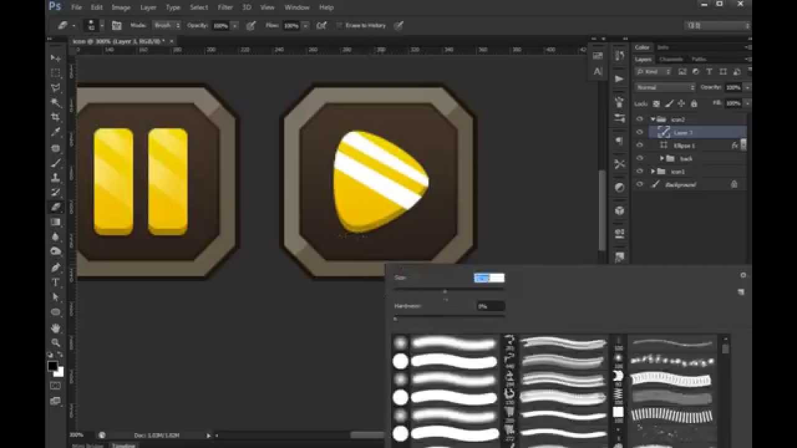The image size is (797, 448).
Task: Select the Horizontal Type tool
Action: click(x=56, y=282)
